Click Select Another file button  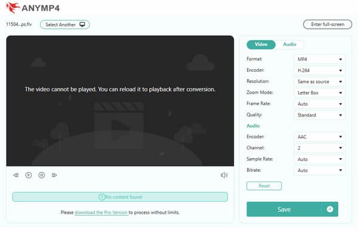(x=65, y=24)
